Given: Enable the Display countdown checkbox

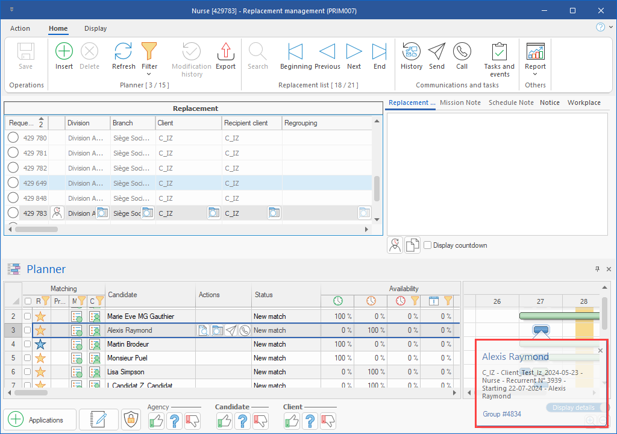Looking at the screenshot, I should click(427, 245).
